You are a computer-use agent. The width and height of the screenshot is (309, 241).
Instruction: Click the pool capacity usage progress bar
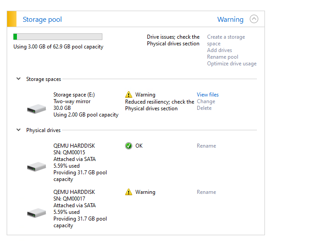tap(58, 36)
